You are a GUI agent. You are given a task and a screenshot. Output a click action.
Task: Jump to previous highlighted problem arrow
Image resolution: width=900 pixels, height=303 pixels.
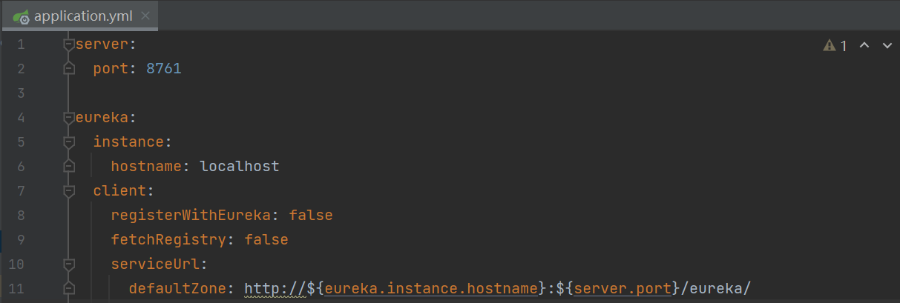pos(864,46)
